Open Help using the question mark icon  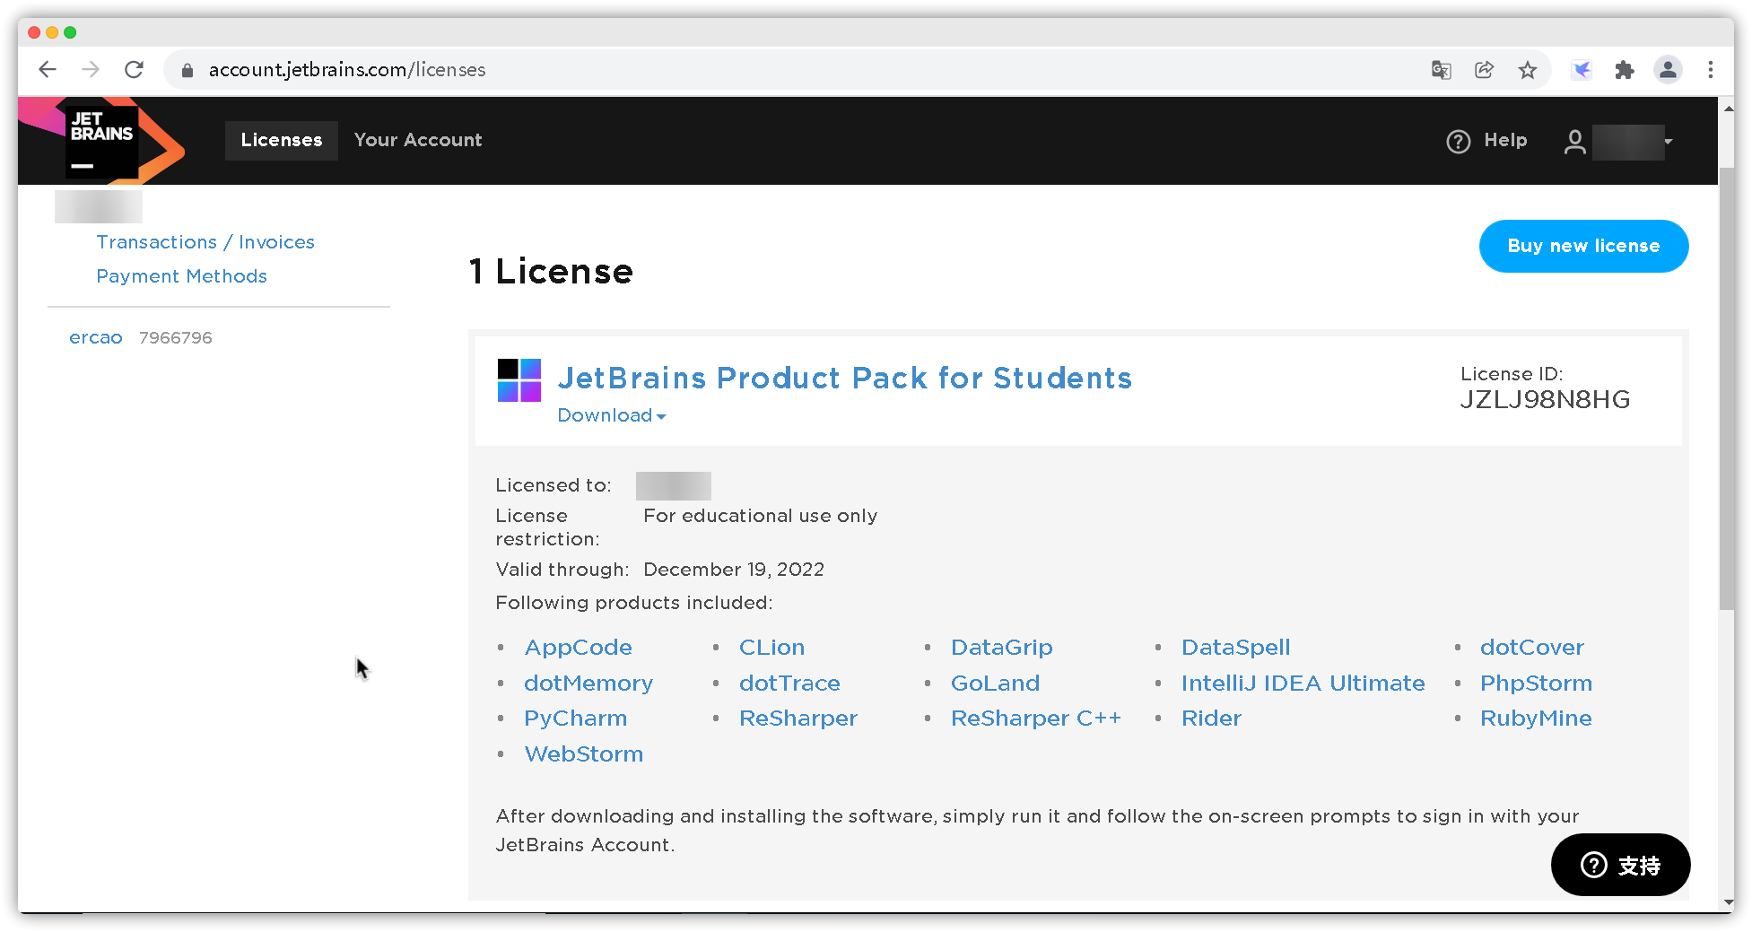(x=1458, y=141)
